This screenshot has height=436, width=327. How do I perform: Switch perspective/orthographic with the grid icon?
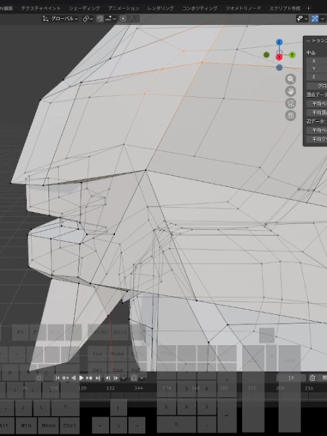tap(291, 116)
